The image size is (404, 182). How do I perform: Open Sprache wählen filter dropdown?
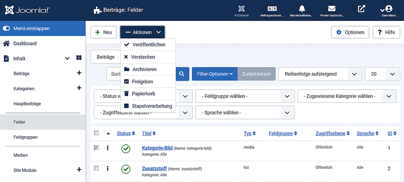tap(245, 112)
